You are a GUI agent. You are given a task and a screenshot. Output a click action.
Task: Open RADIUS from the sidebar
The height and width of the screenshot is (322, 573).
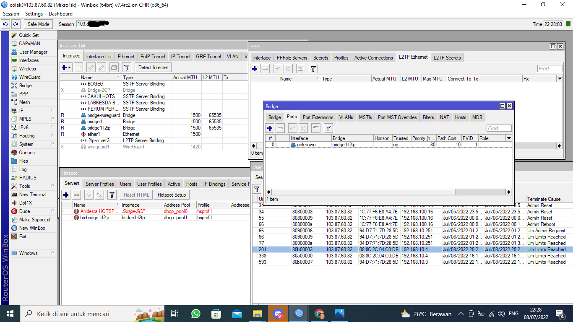point(27,178)
